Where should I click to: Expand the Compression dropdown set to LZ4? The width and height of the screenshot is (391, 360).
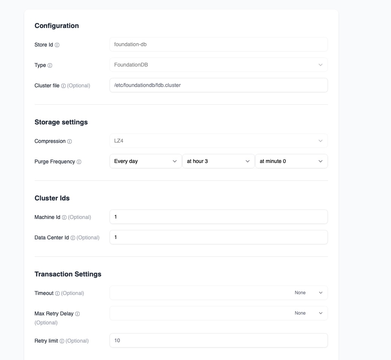(218, 141)
